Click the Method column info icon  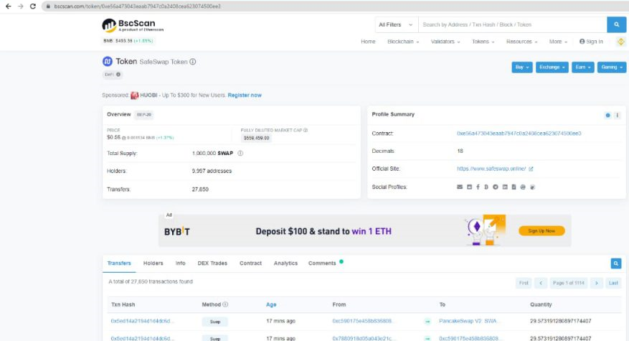[x=225, y=304]
